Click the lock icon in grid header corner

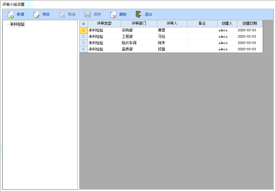[x=83, y=23]
